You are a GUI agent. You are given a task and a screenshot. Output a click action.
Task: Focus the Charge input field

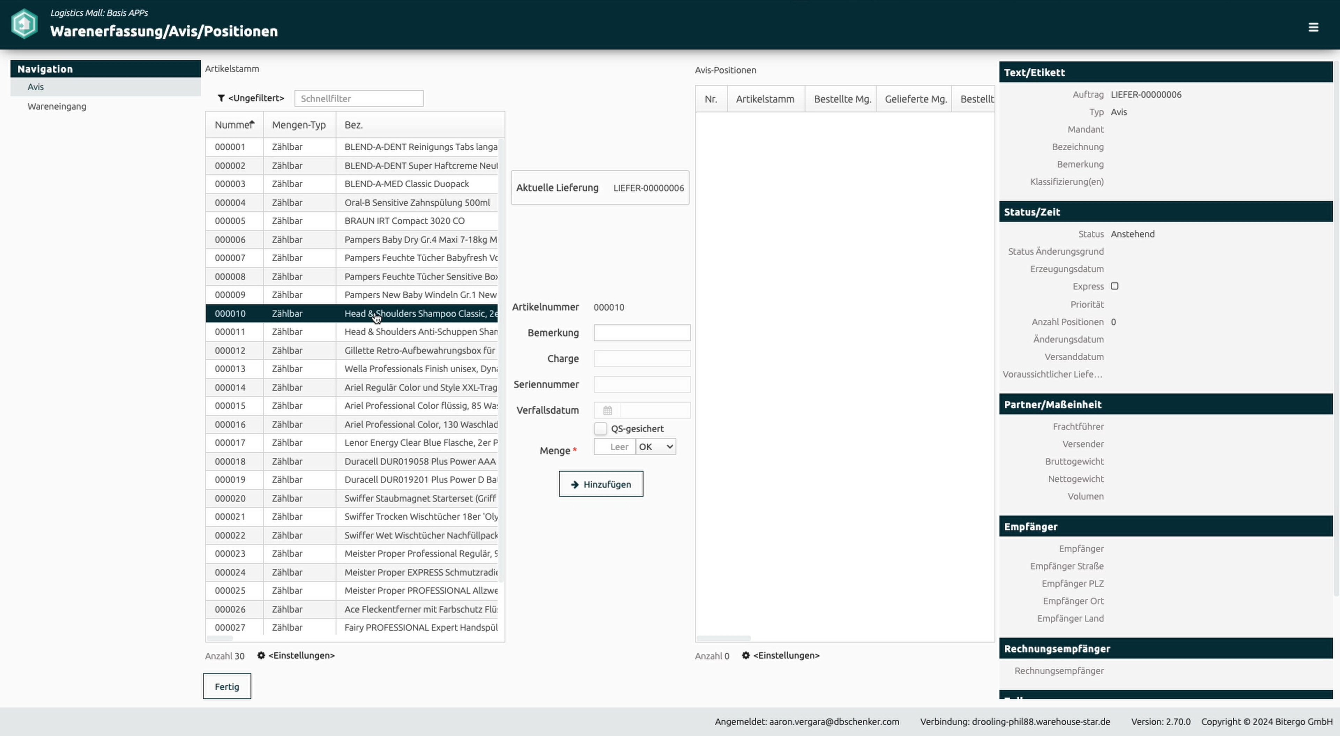click(642, 358)
